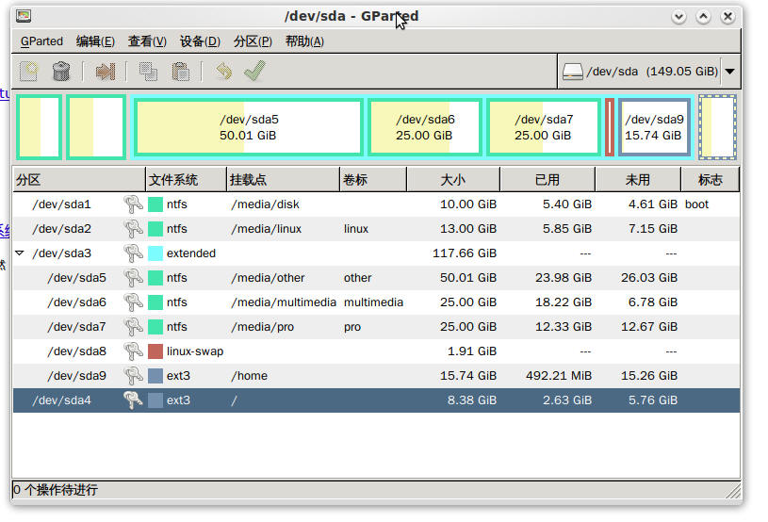Click the Delete partition trash icon
The width and height of the screenshot is (768, 522).
point(61,71)
